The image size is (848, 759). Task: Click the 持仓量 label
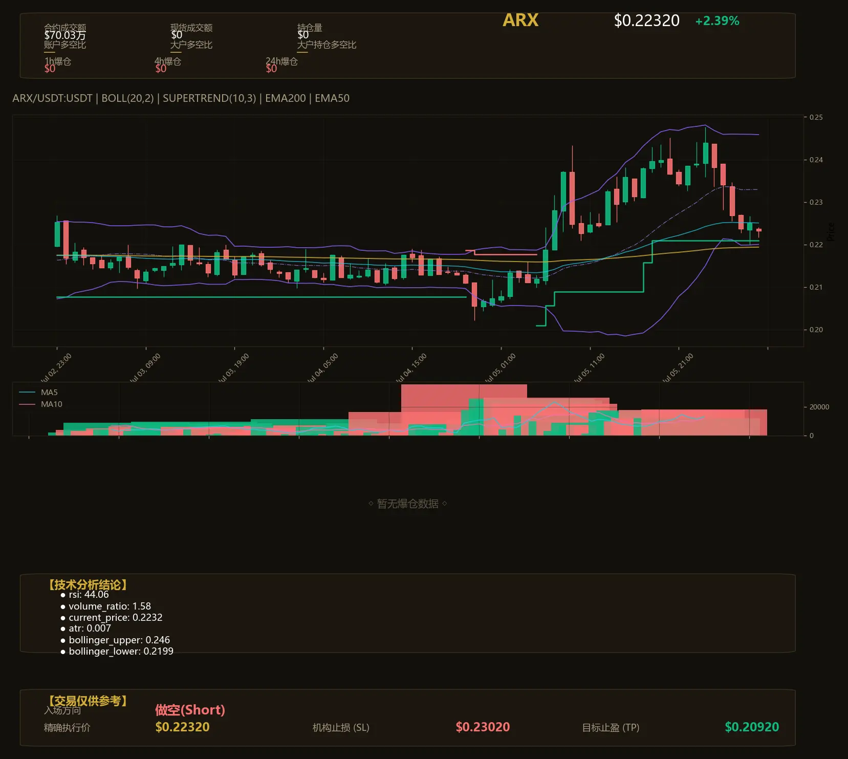pos(310,28)
